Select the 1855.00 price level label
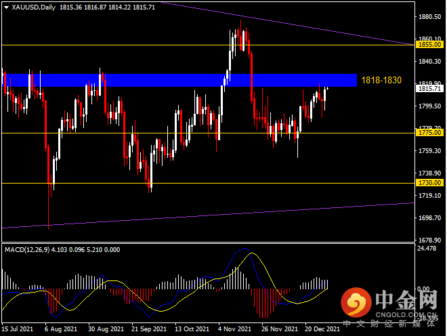 pos(429,45)
